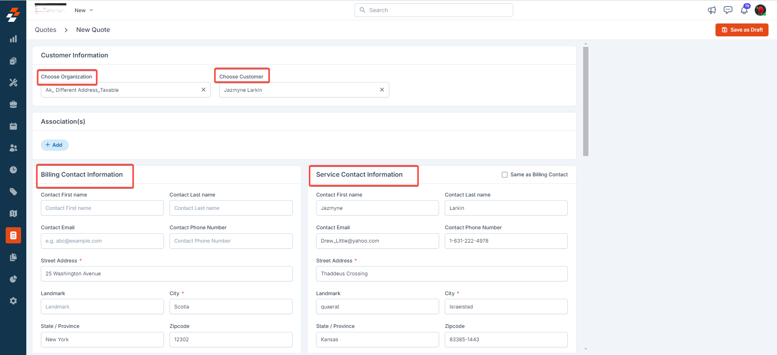Screen dimensions: 777x355
Task: Open the wrench and screwdriver tools icon
Action: (13, 82)
